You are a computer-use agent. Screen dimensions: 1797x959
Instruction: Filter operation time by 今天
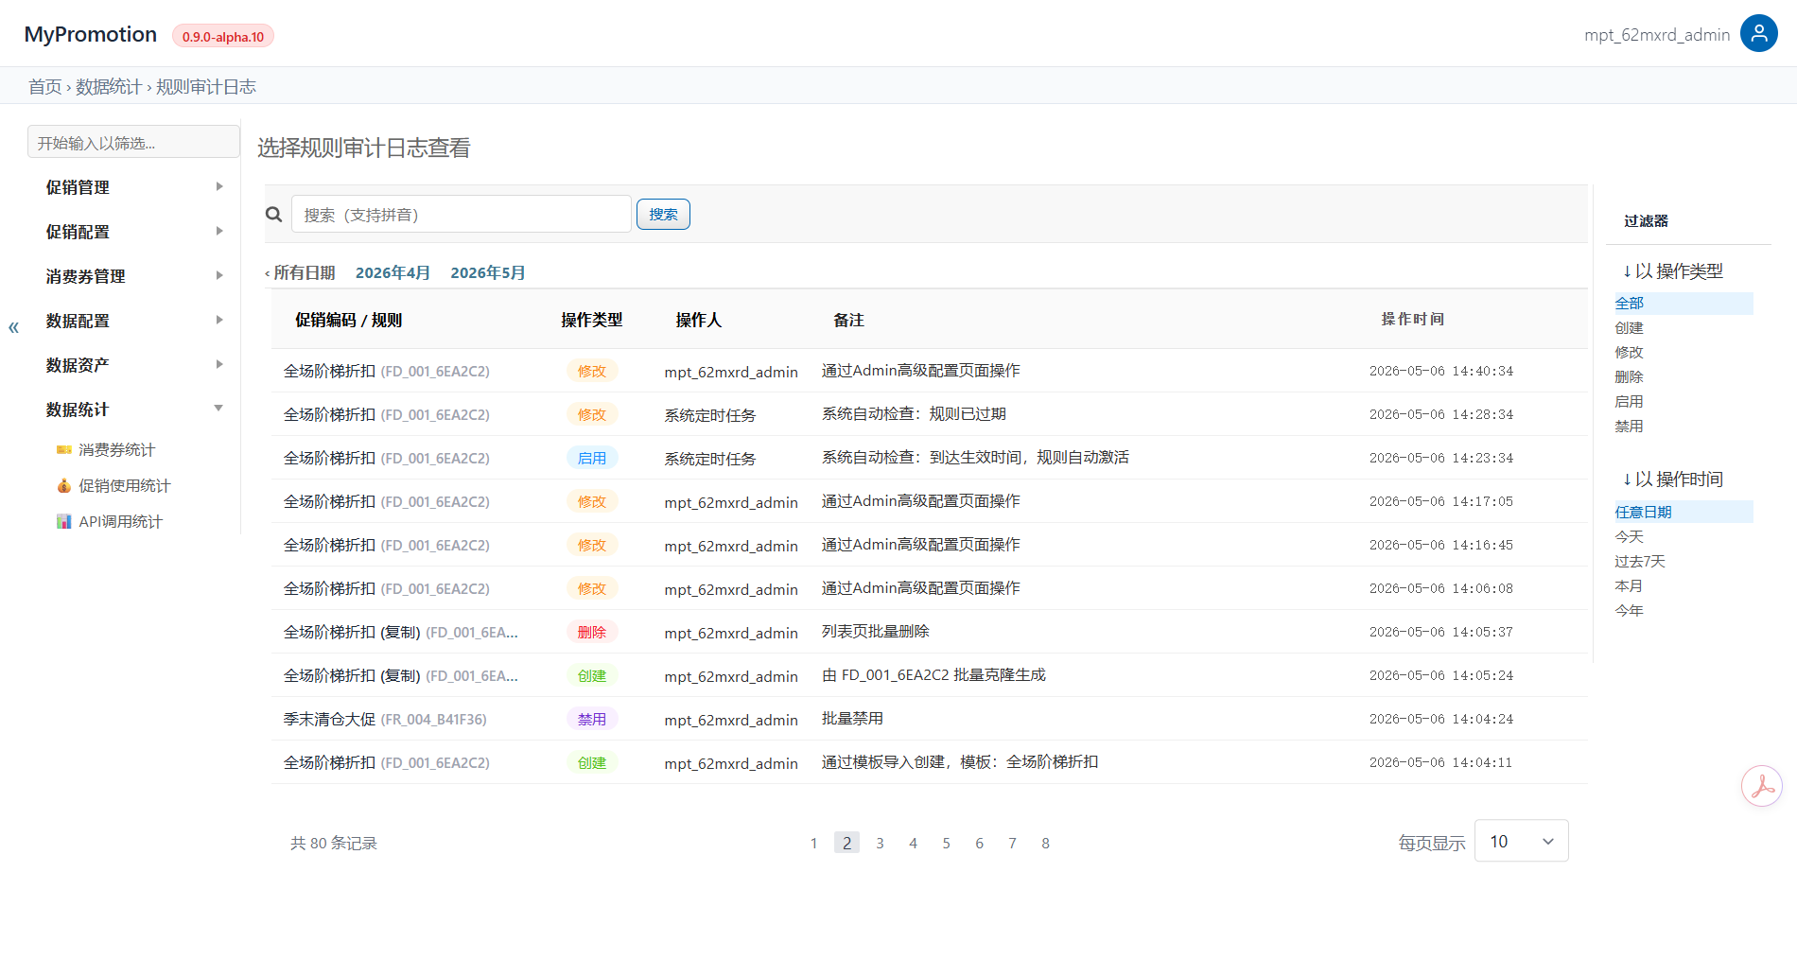(1629, 537)
